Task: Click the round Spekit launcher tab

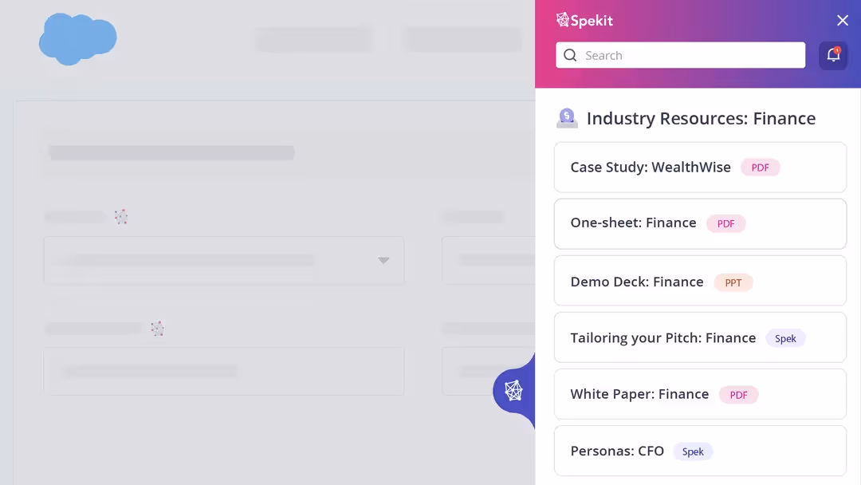Action: (x=513, y=391)
